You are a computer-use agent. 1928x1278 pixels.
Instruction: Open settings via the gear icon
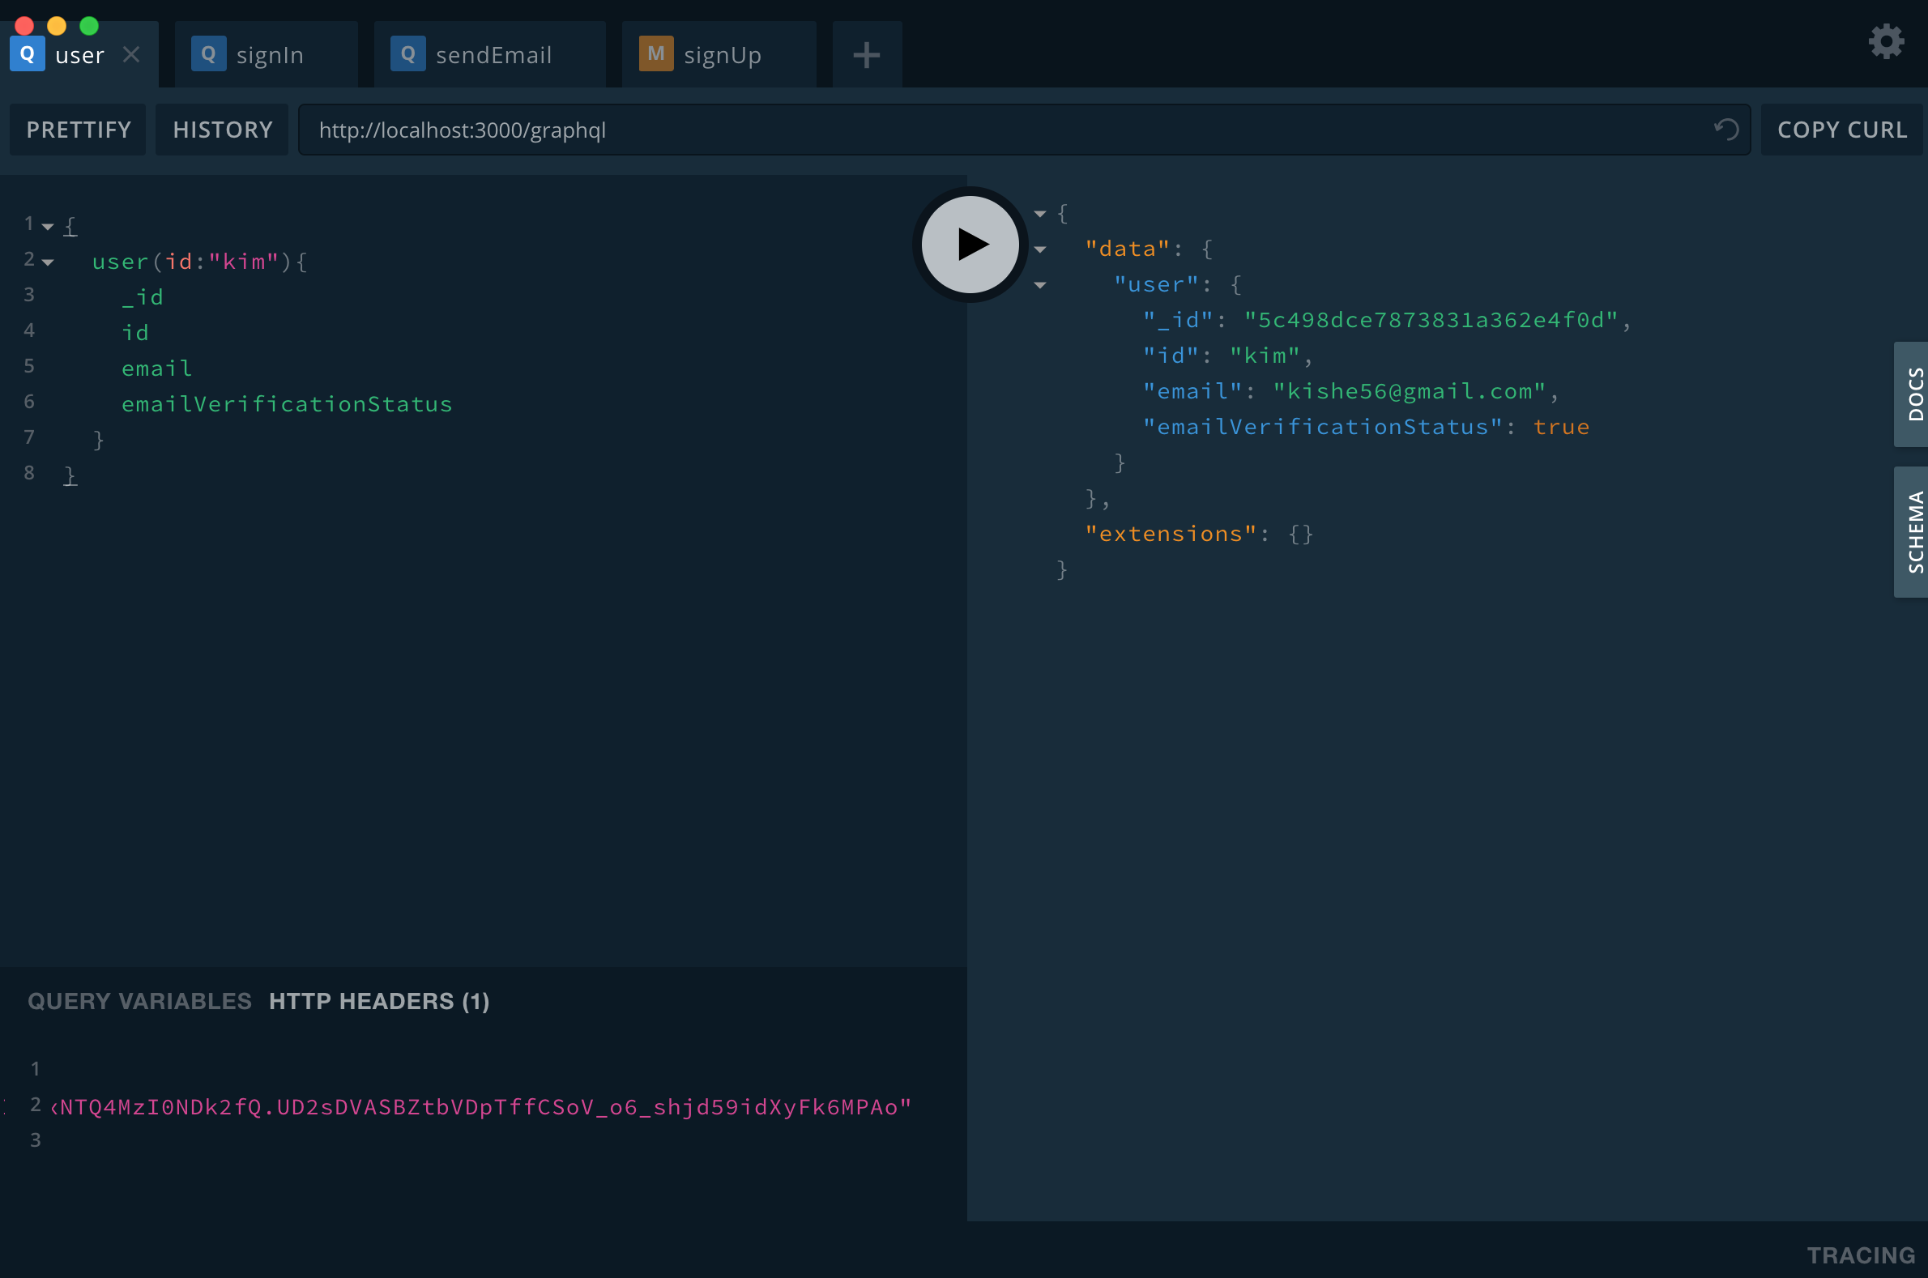1886,40
